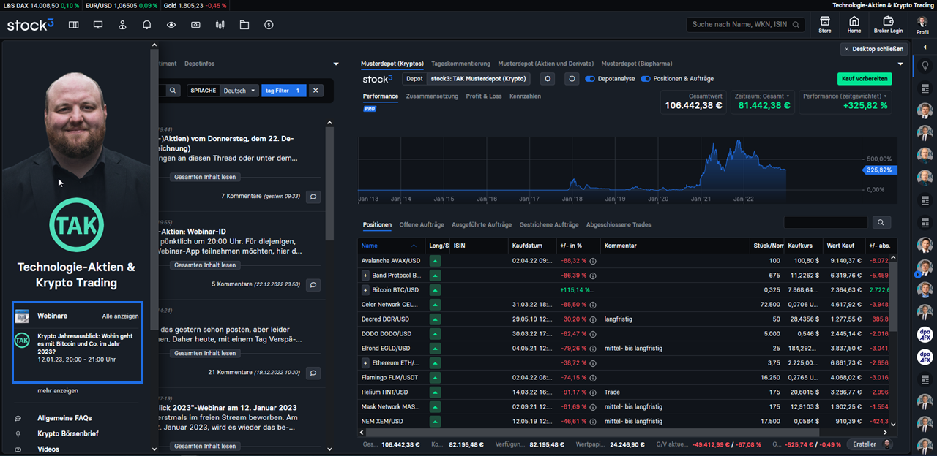
Task: Switch to the Tageskommentierung tab
Action: [460, 64]
